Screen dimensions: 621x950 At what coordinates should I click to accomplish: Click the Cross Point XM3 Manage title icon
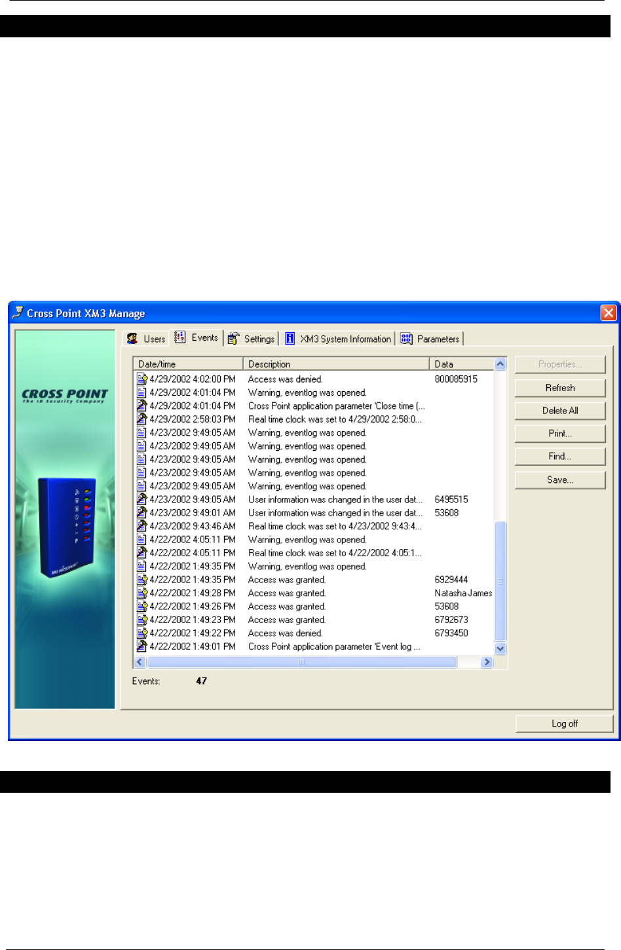pos(18,313)
